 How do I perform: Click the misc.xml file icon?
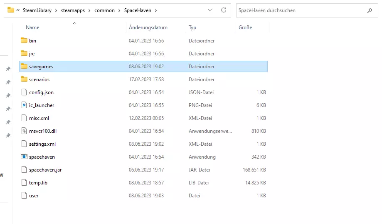tap(24, 118)
